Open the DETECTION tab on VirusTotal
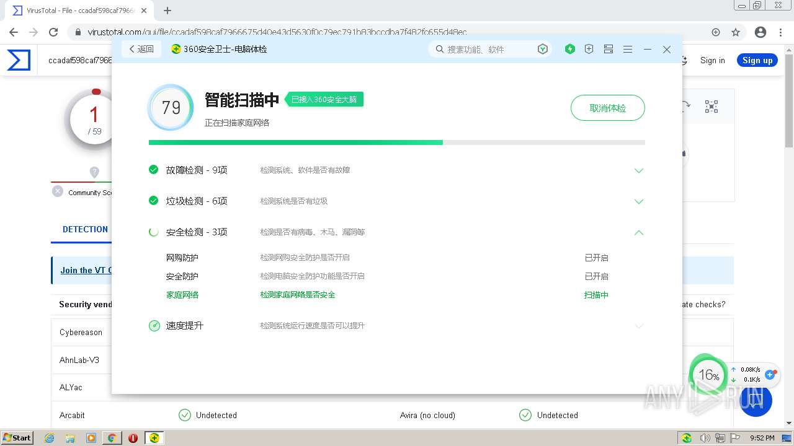Screen dimensions: 794x446 pos(85,229)
